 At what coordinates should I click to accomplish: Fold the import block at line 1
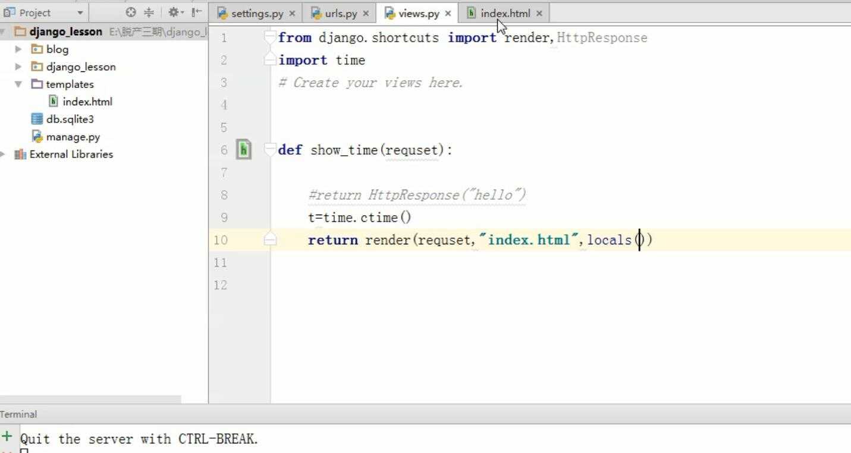coord(270,37)
